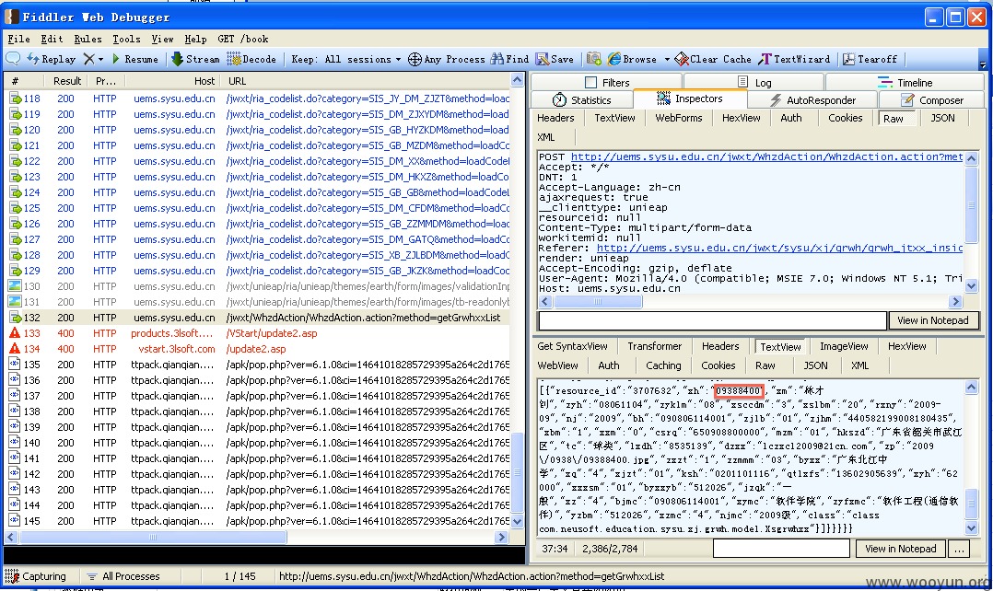Click request pane View in Notepad
Viewport: 993px width, 591px height.
click(933, 320)
